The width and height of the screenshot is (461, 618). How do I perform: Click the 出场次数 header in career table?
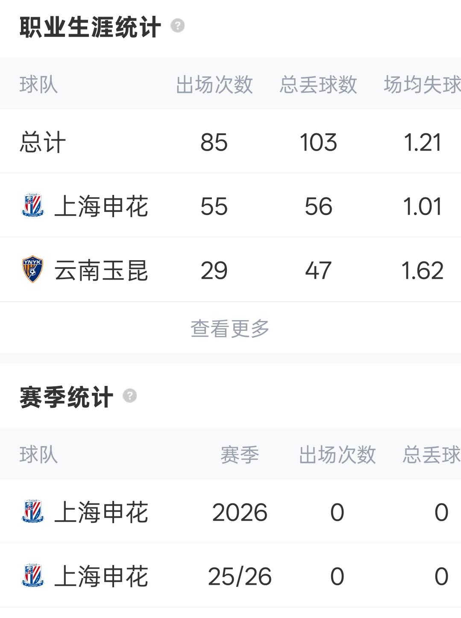tap(214, 84)
